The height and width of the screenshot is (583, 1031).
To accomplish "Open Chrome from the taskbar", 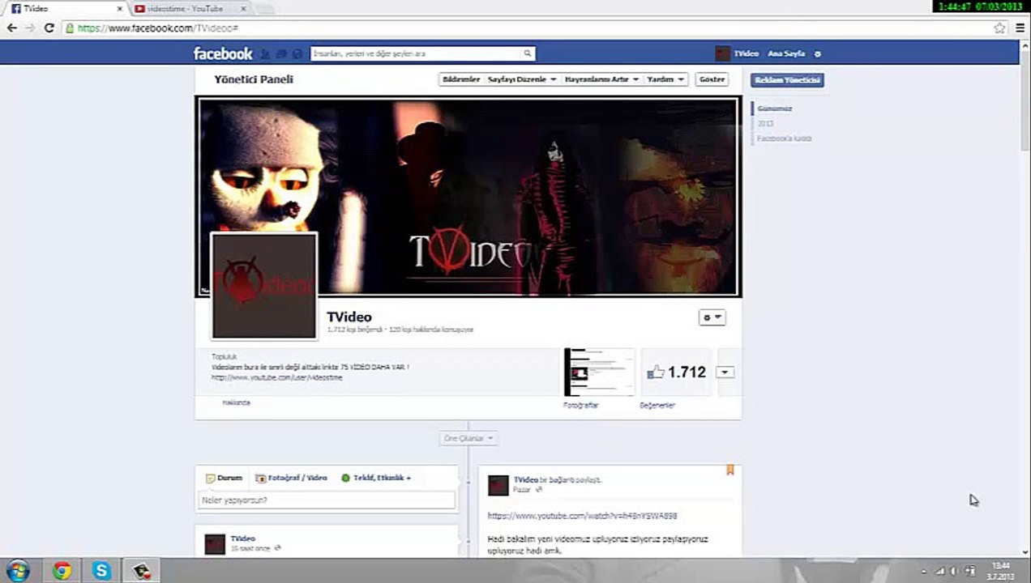I will point(62,571).
